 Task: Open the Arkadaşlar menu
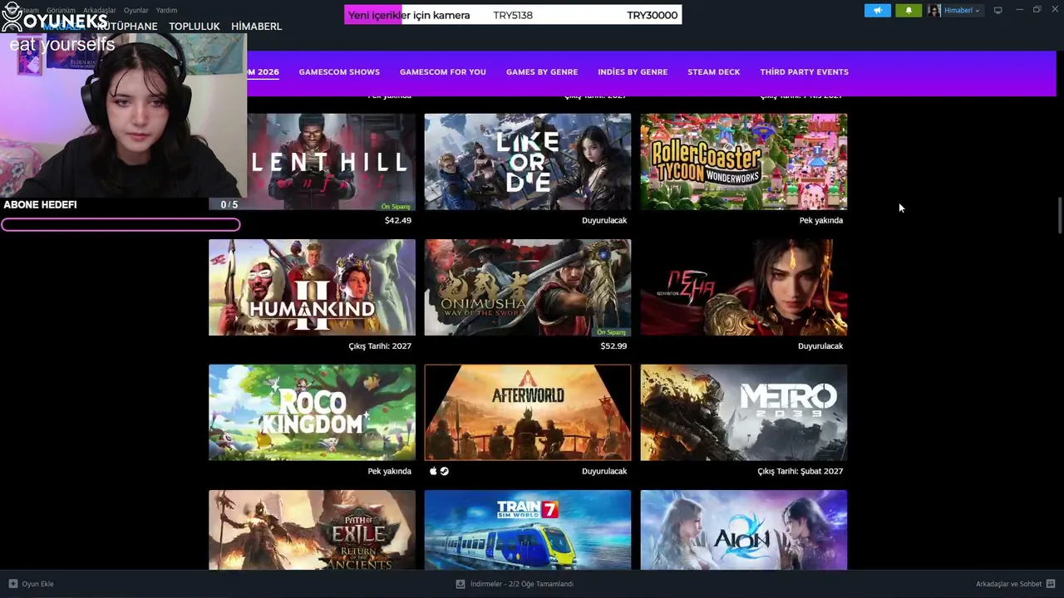coord(100,10)
